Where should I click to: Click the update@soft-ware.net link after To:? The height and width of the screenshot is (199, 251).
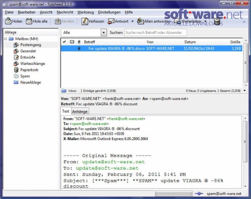[107, 168]
